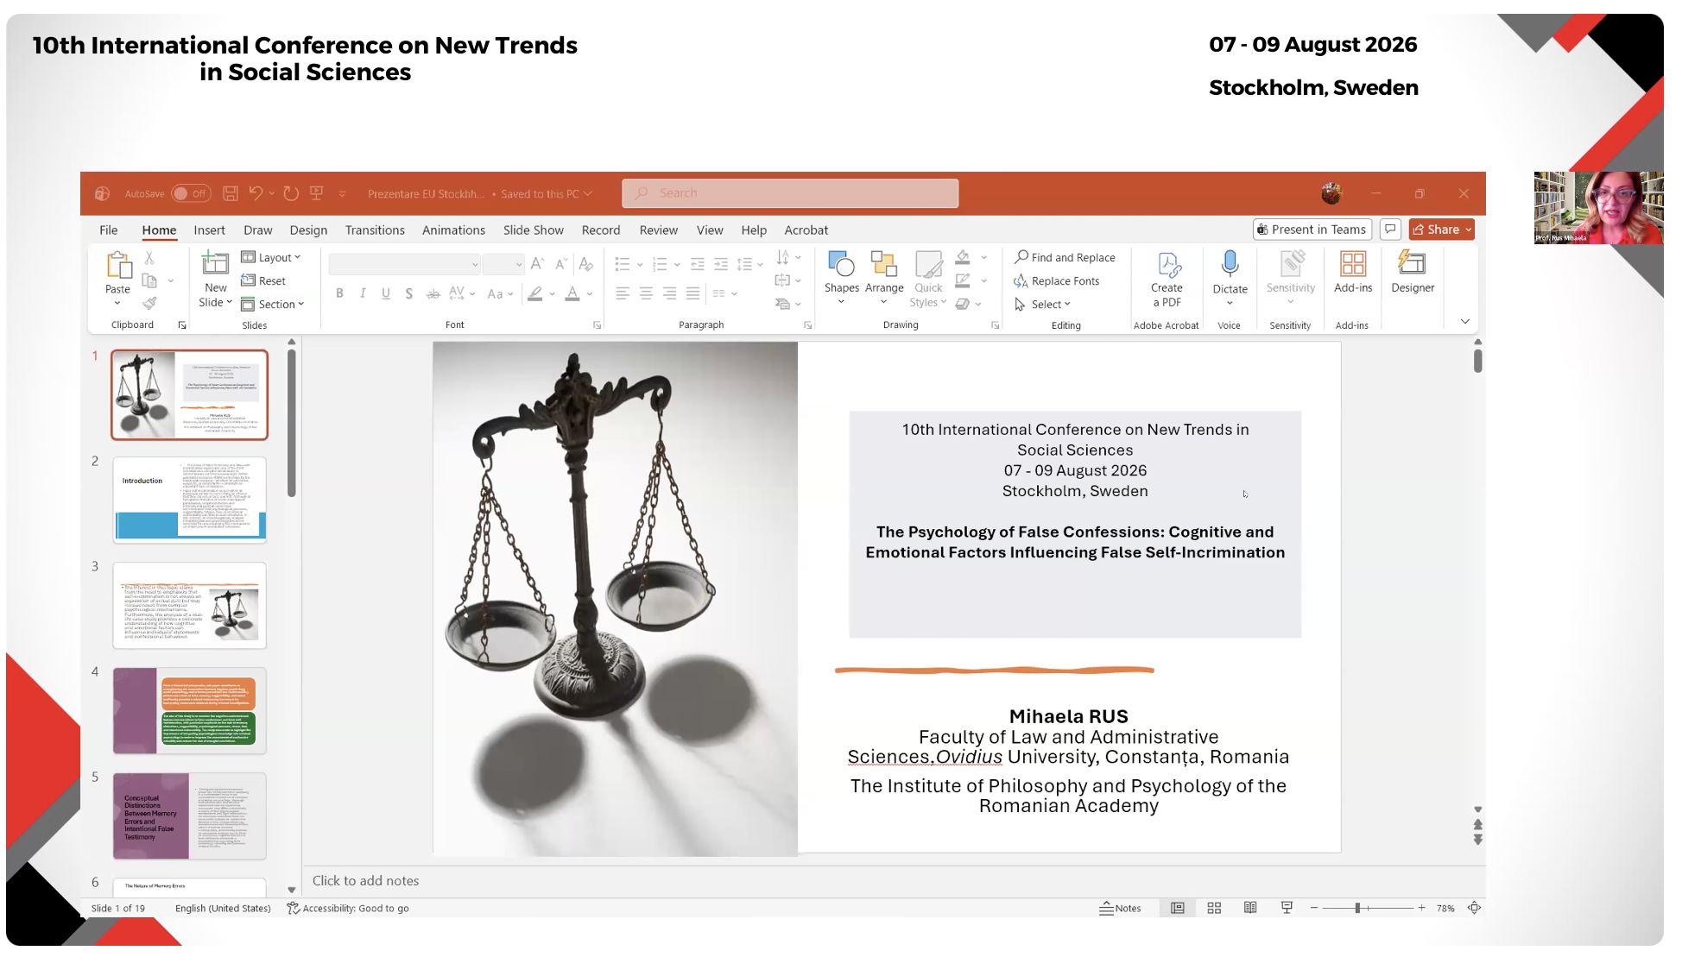Toggle the Notes pane from status bar
Viewport: 1682px width, 957px height.
pyautogui.click(x=1120, y=908)
